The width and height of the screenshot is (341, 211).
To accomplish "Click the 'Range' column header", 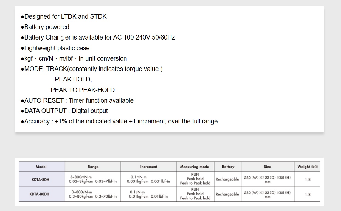I will [x=93, y=167].
